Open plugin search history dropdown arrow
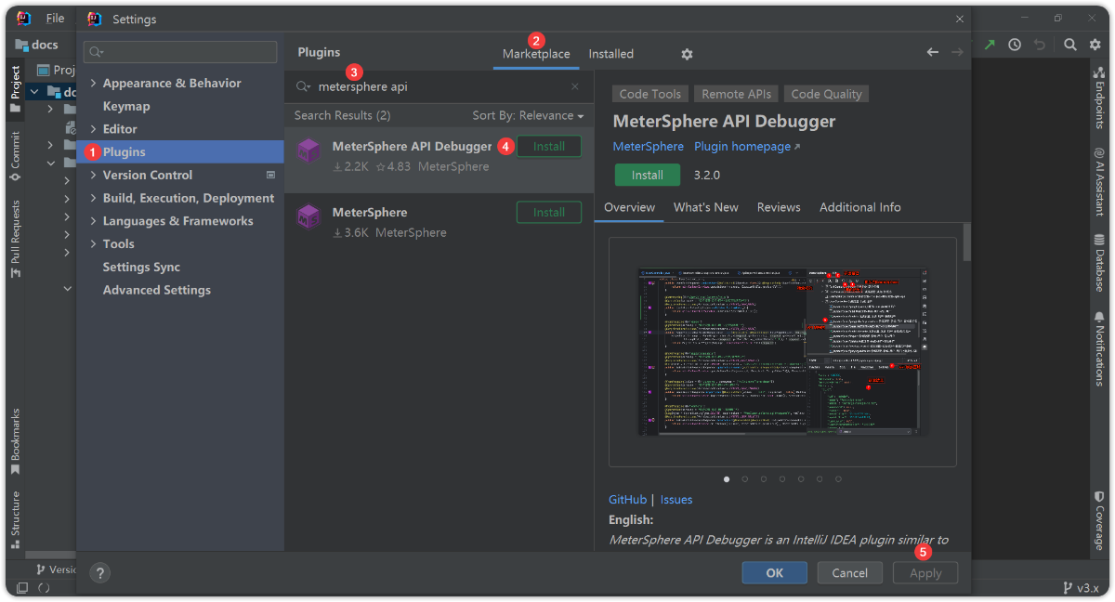1115x602 pixels. click(303, 86)
